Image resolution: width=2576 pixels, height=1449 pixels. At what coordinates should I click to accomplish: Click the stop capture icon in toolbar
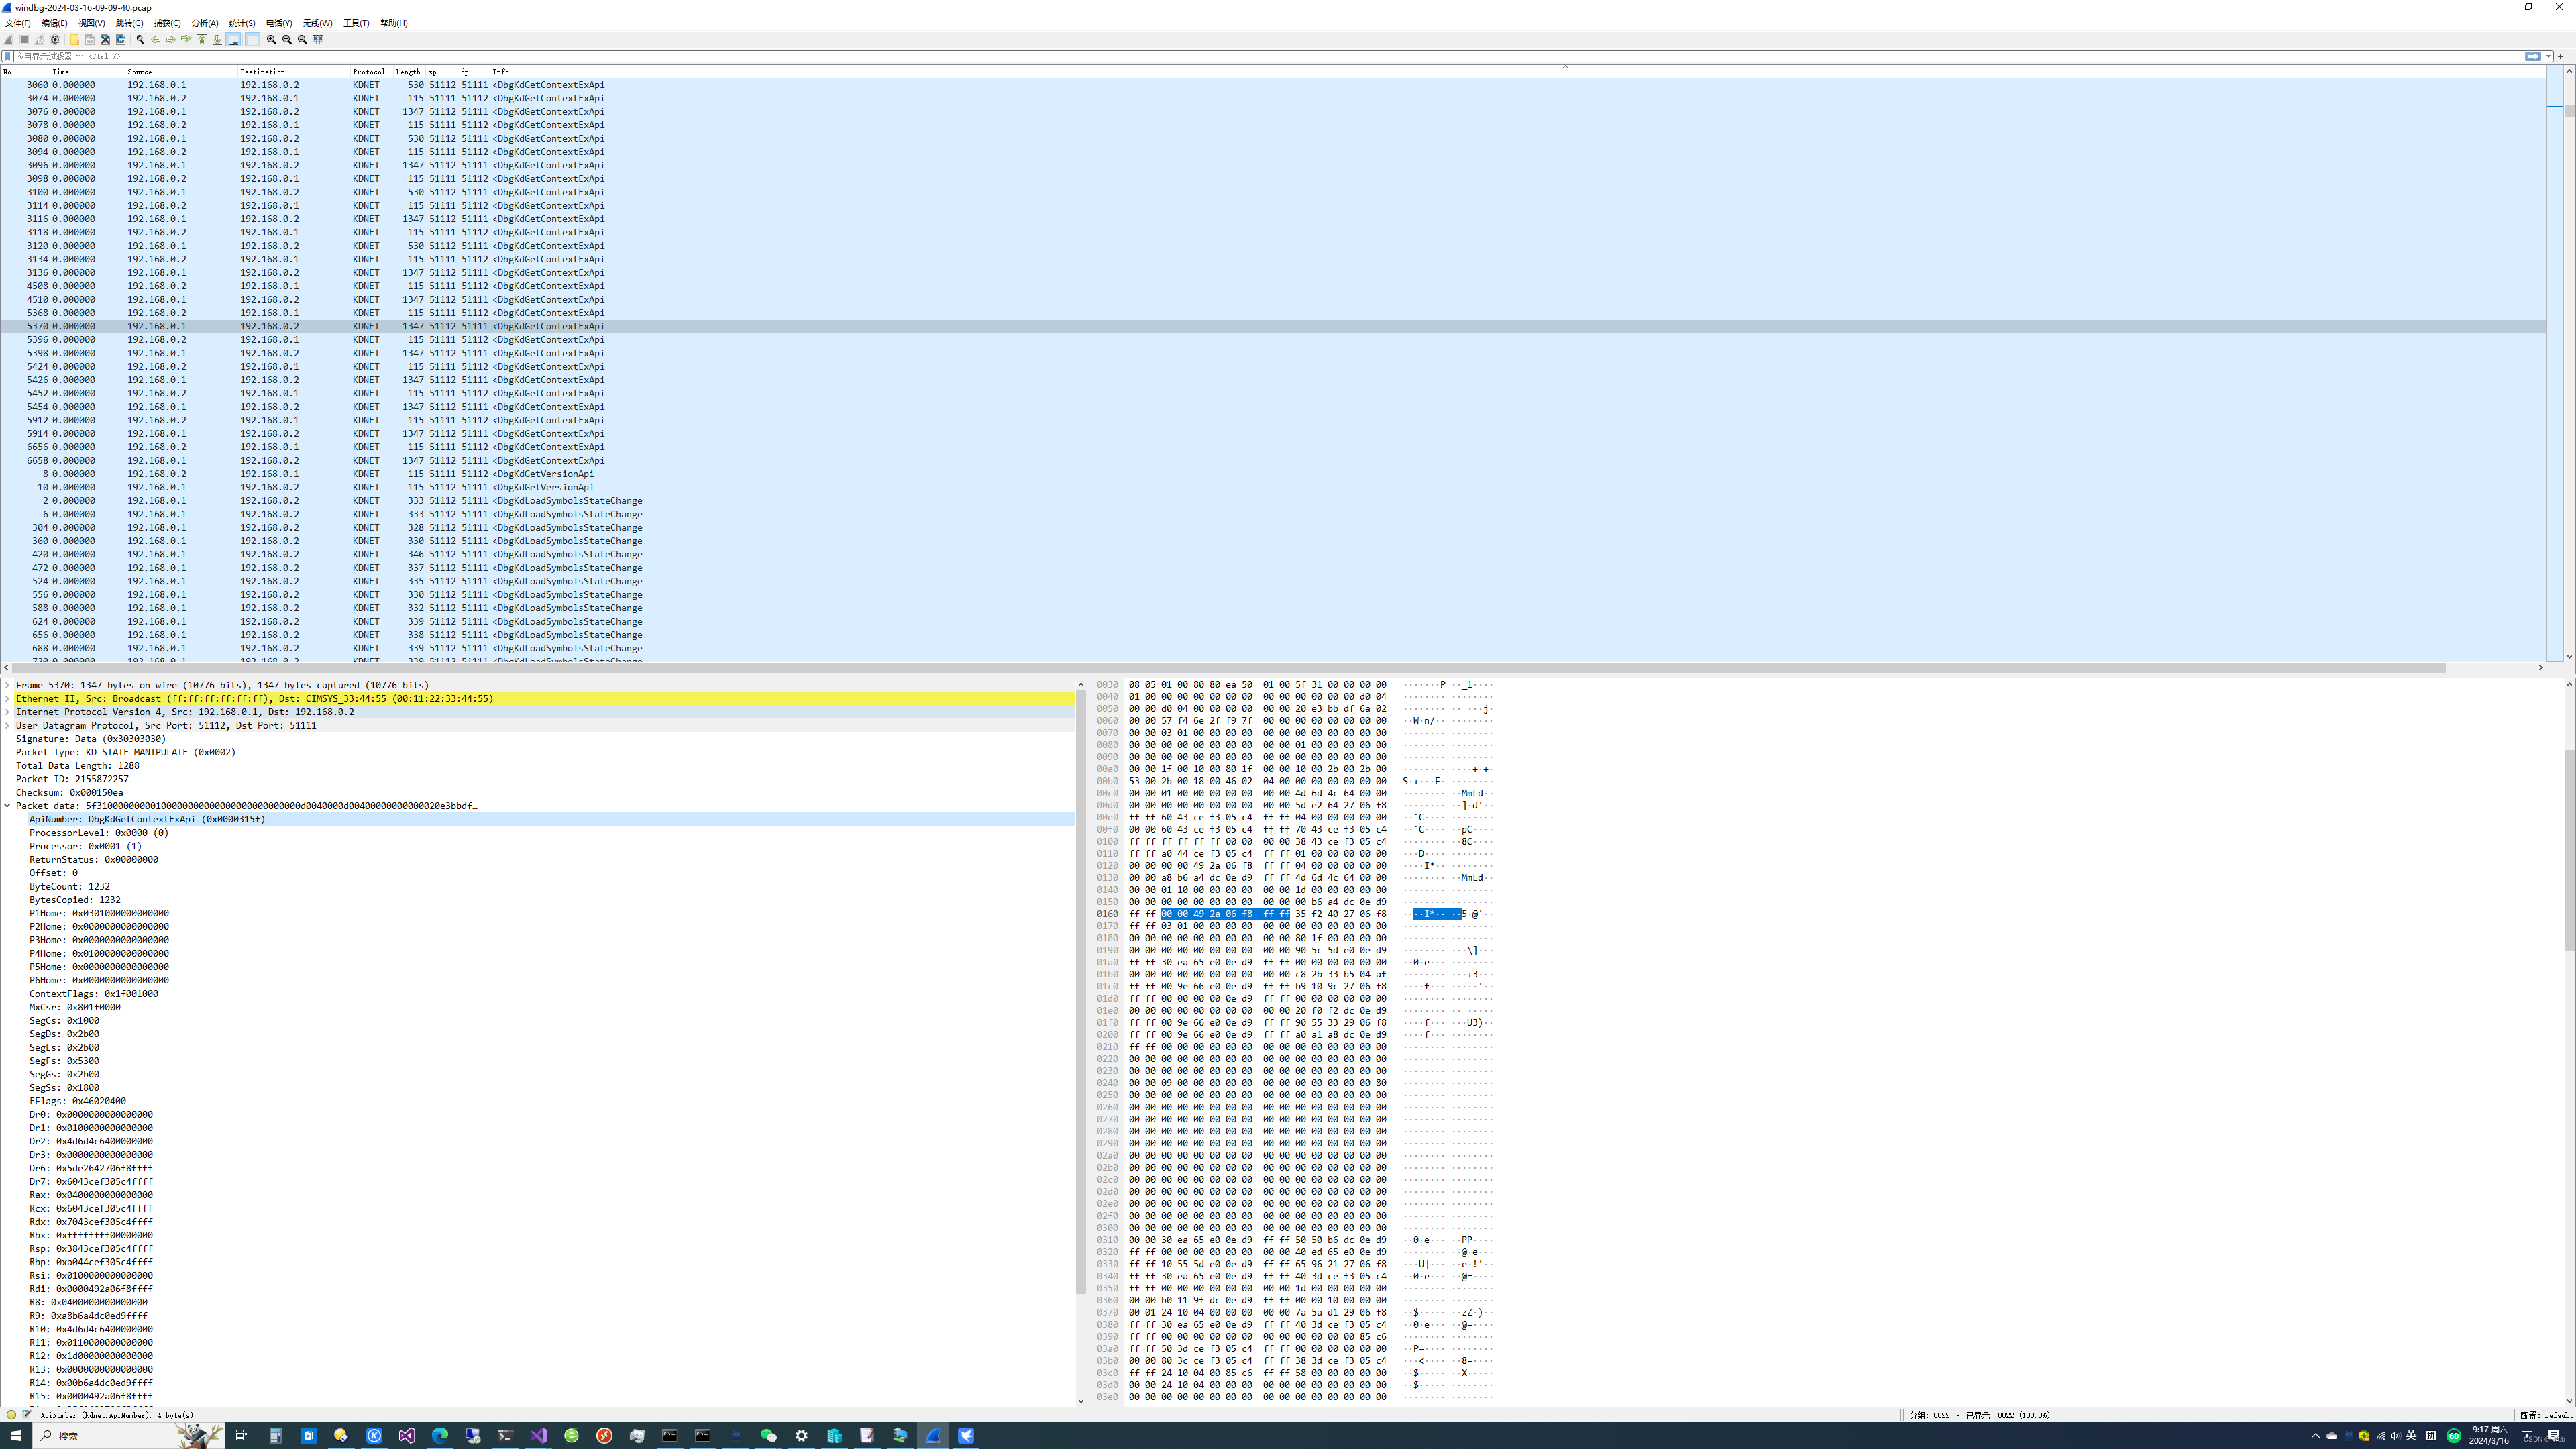pyautogui.click(x=23, y=41)
